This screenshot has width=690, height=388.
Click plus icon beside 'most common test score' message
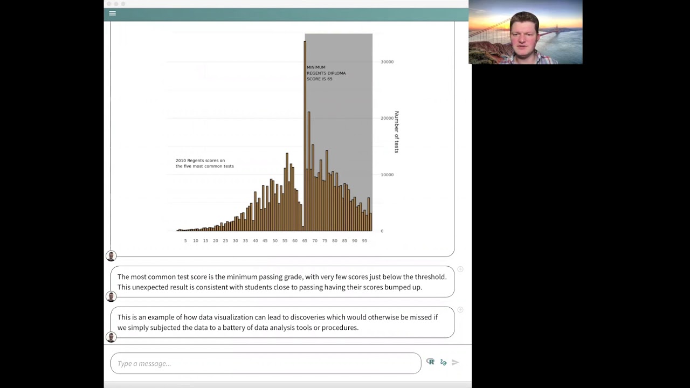coord(460,269)
